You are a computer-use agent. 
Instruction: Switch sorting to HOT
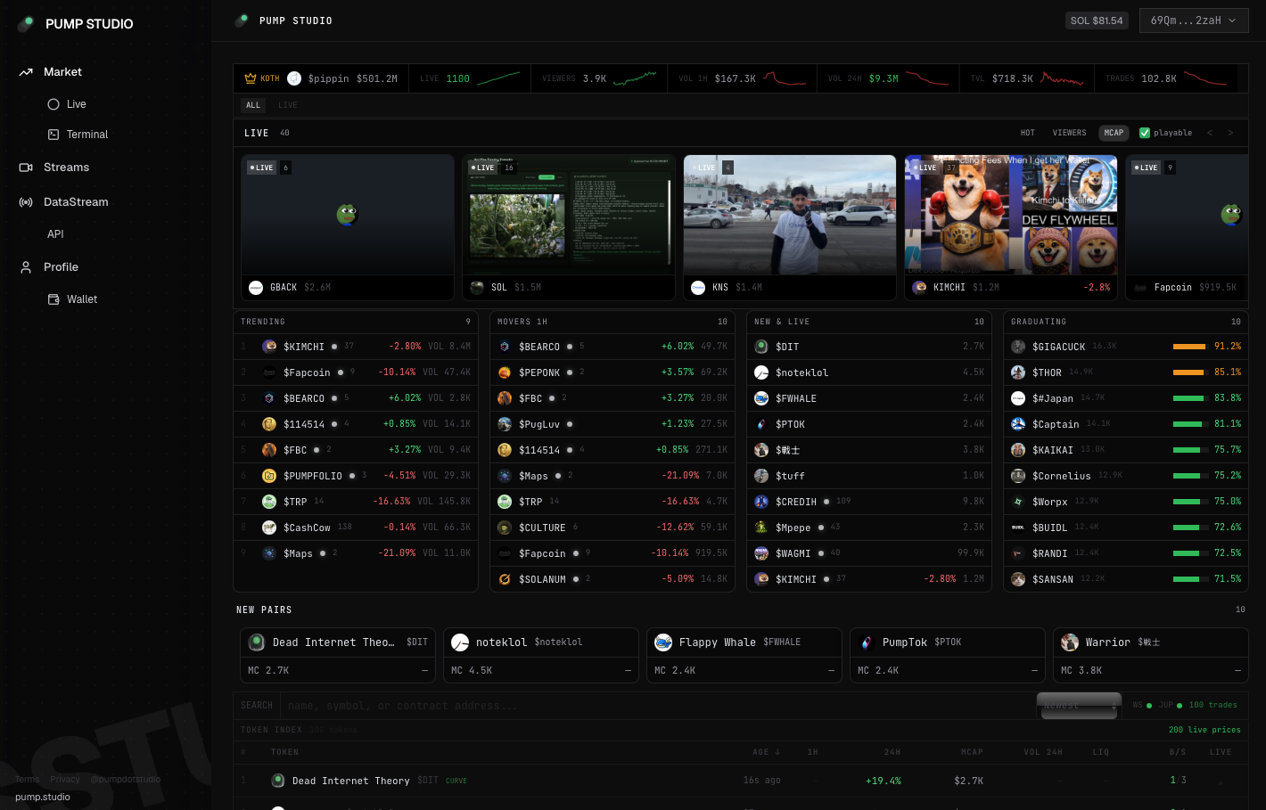point(1027,133)
